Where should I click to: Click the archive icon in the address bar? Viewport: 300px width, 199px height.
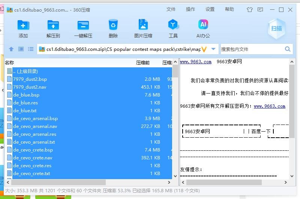point(42,49)
